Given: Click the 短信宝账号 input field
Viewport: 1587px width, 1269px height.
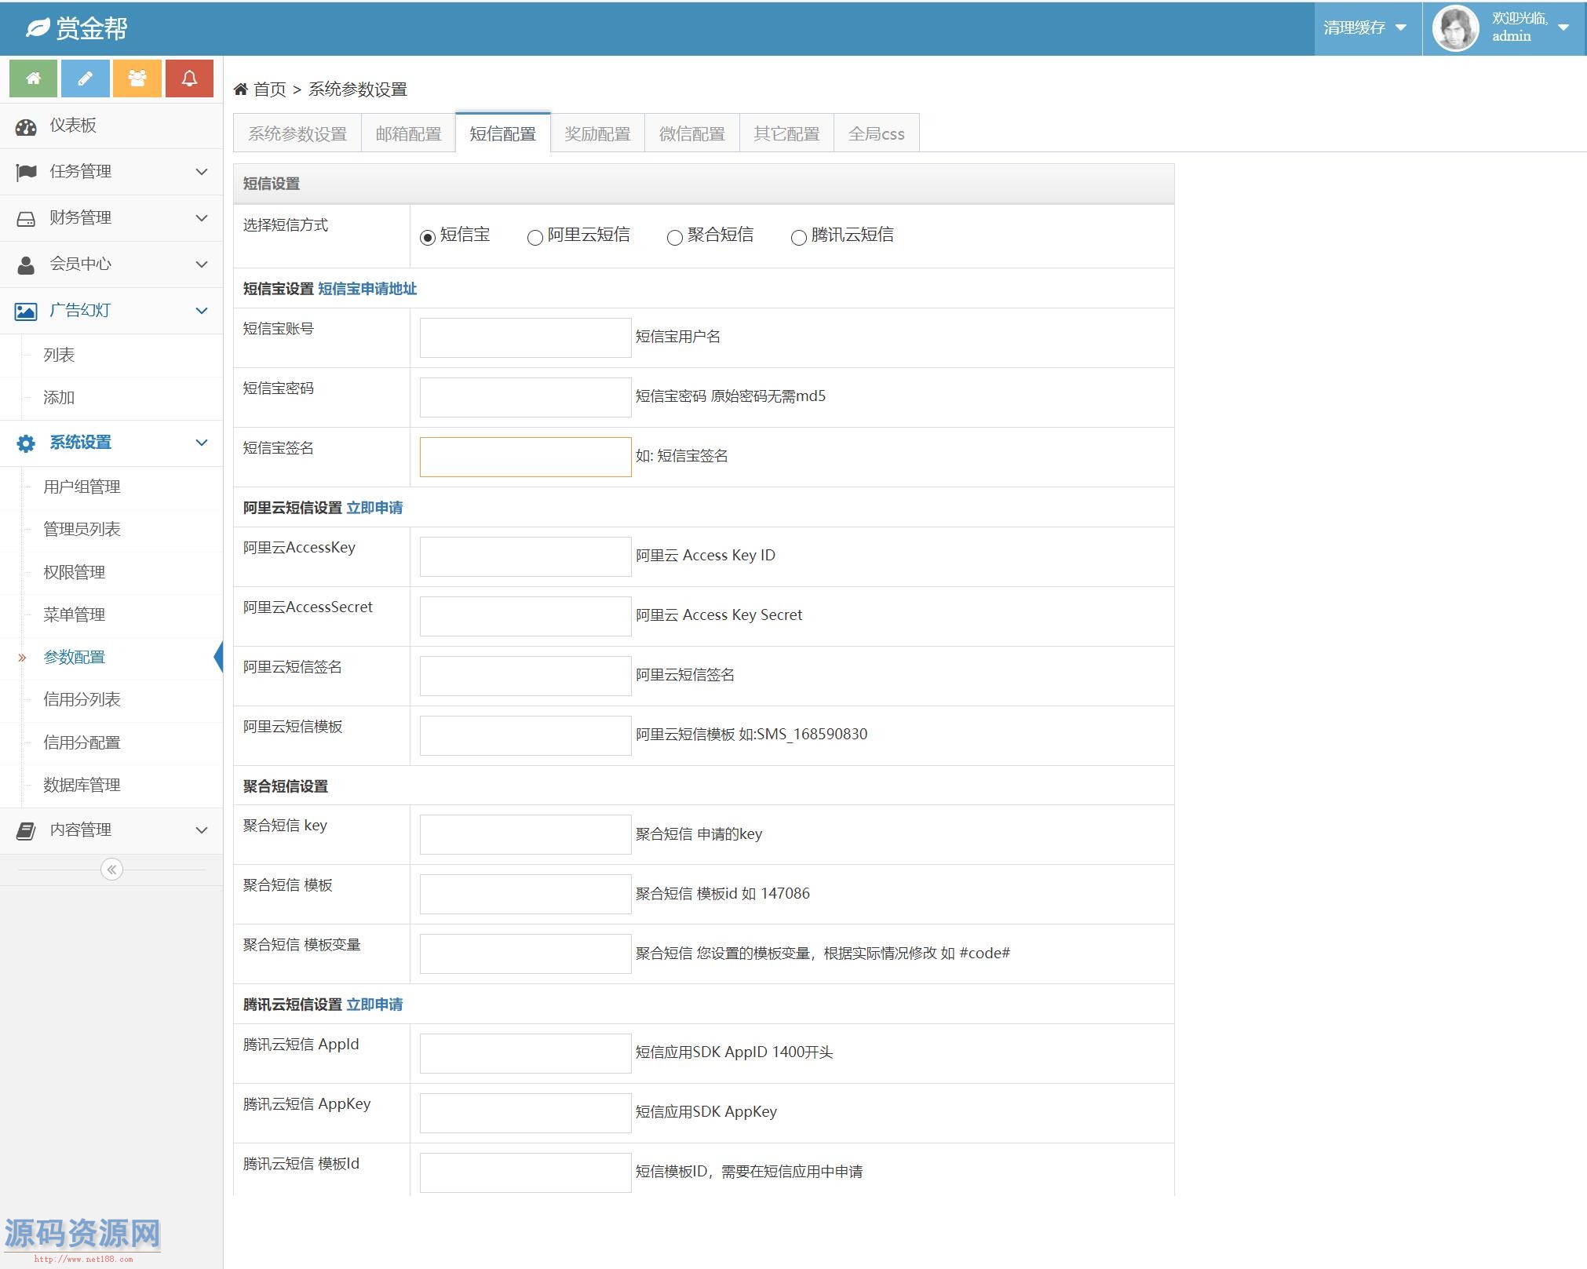Looking at the screenshot, I should tap(525, 337).
